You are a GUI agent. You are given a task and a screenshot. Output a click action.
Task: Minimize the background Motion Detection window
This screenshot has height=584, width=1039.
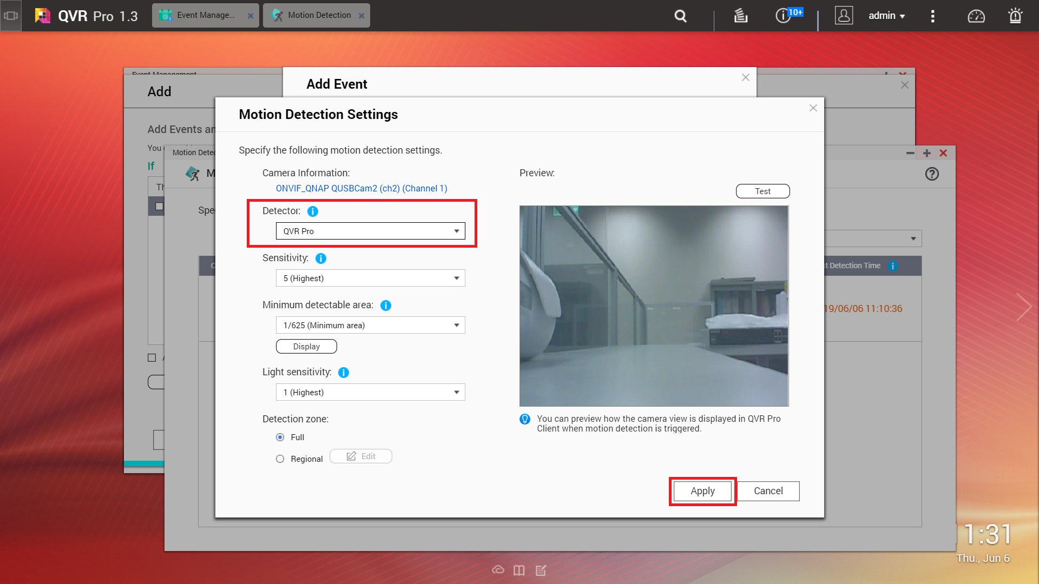[x=910, y=153]
